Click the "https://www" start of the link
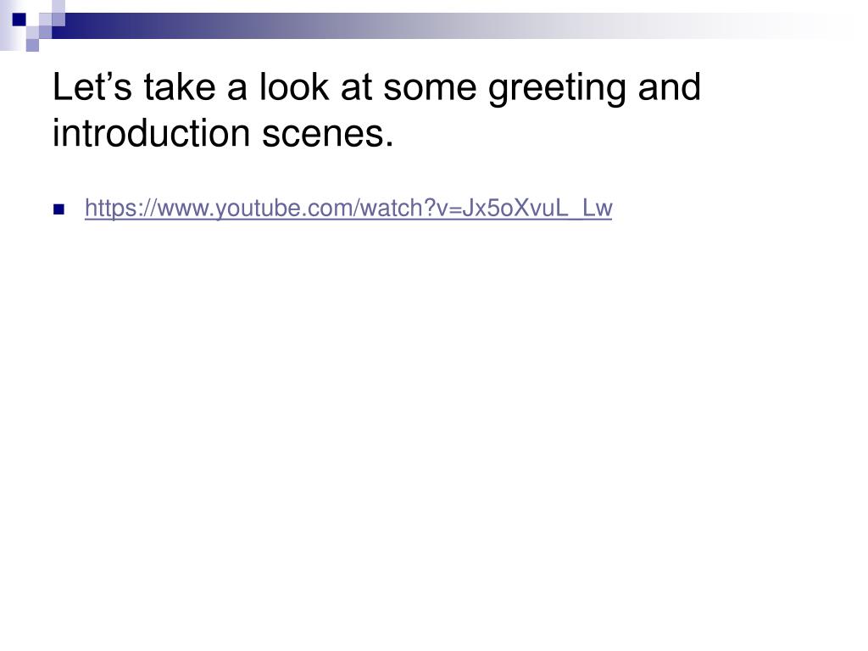Screen dimensions: 868x651 147,209
